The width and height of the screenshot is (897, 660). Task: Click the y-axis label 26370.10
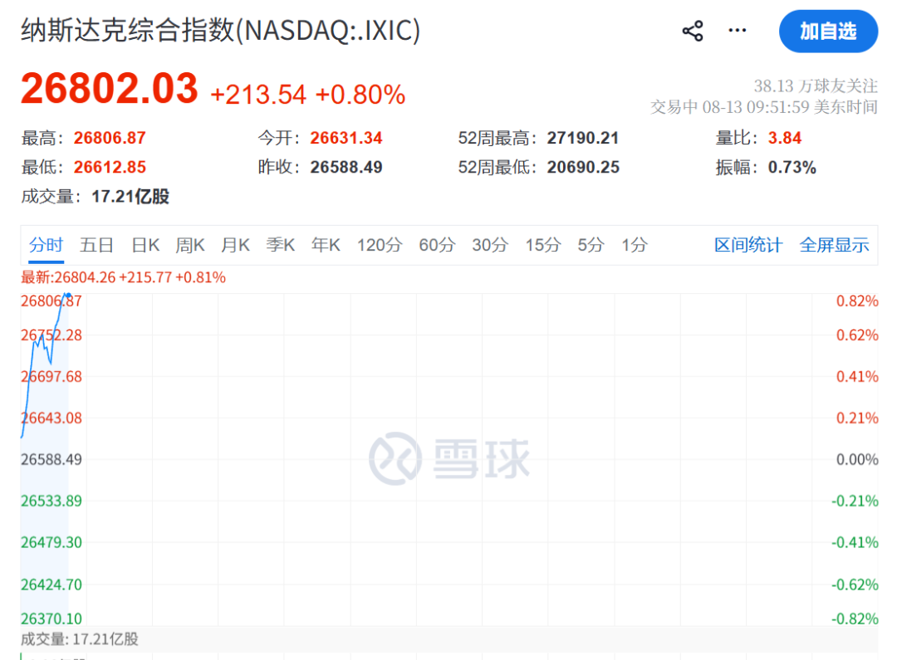(x=51, y=618)
